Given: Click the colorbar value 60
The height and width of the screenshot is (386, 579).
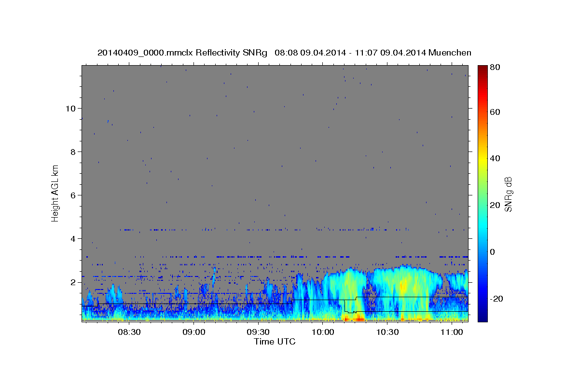Looking at the screenshot, I should [x=495, y=112].
